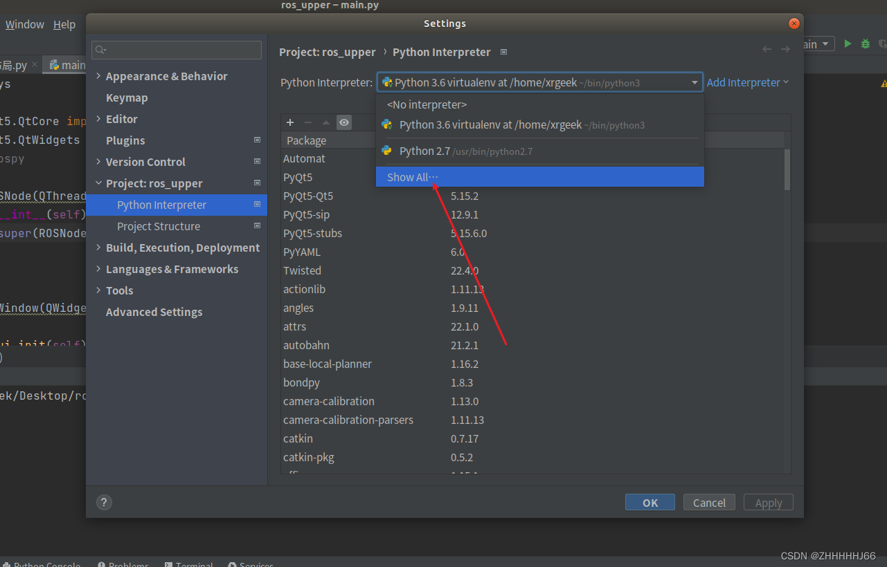
Task: Click the Package column header
Action: 307,140
